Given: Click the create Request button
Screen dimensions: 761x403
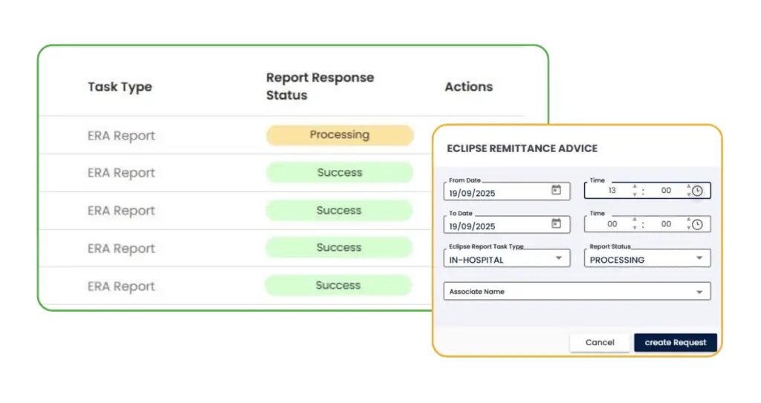Looking at the screenshot, I should coord(676,342).
